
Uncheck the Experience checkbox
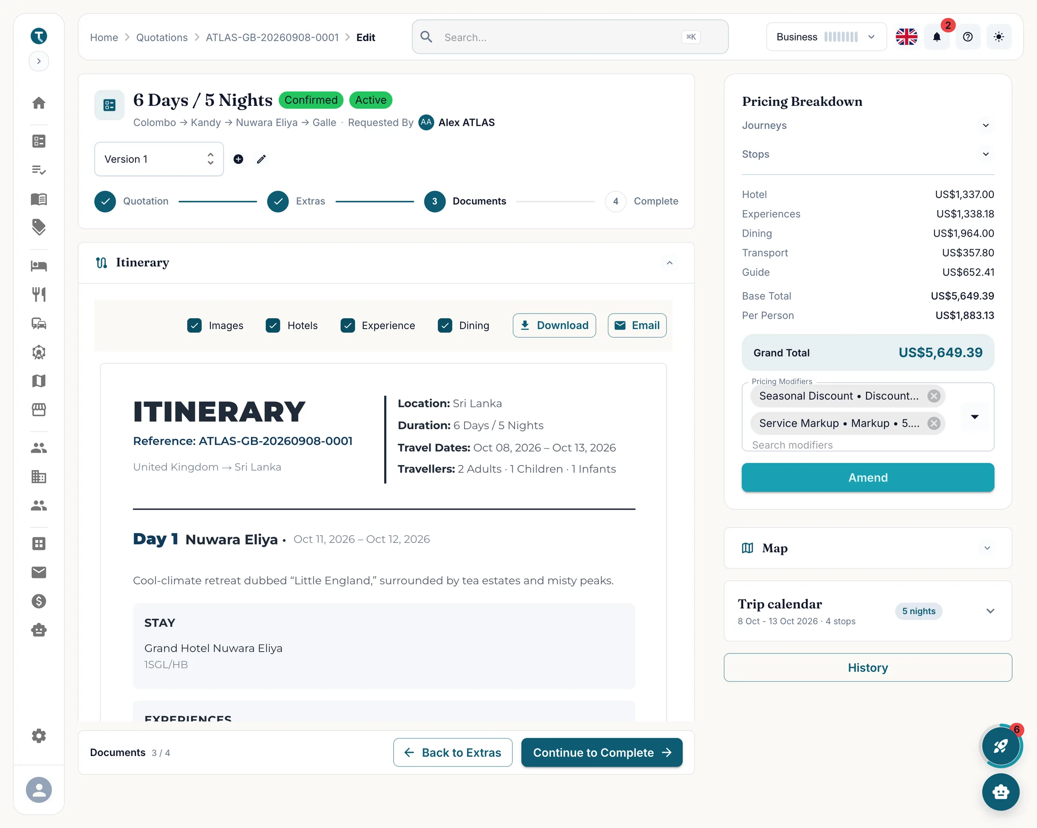[x=347, y=326]
